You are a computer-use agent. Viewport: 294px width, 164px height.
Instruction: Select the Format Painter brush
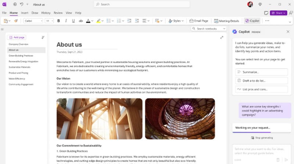(x=16, y=21)
